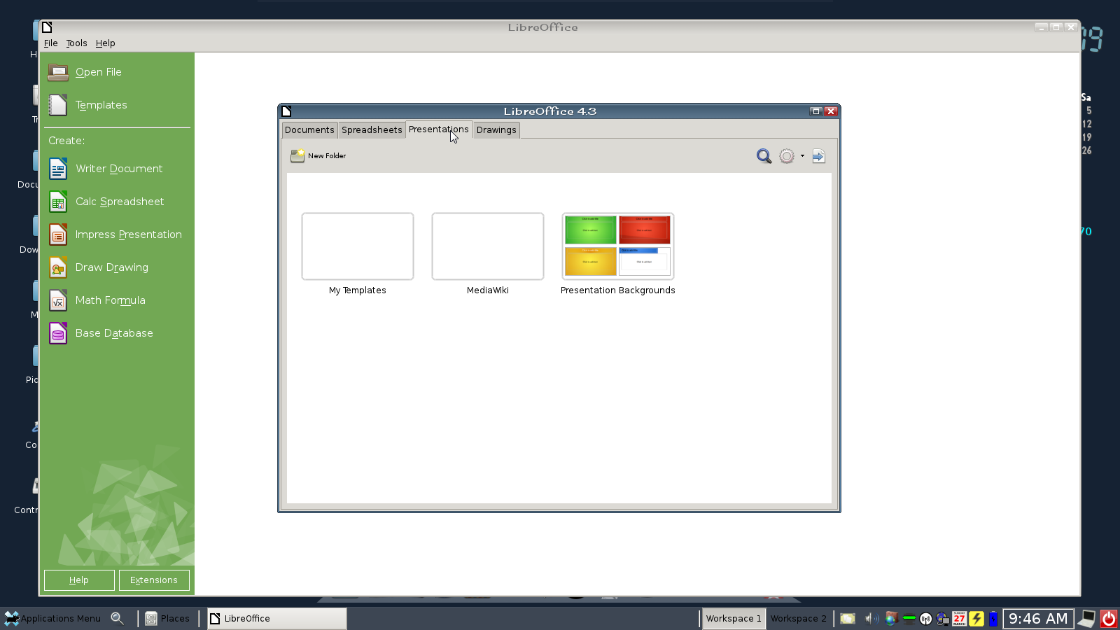Switch to Workspace 2
Image resolution: width=1120 pixels, height=630 pixels.
(x=798, y=618)
